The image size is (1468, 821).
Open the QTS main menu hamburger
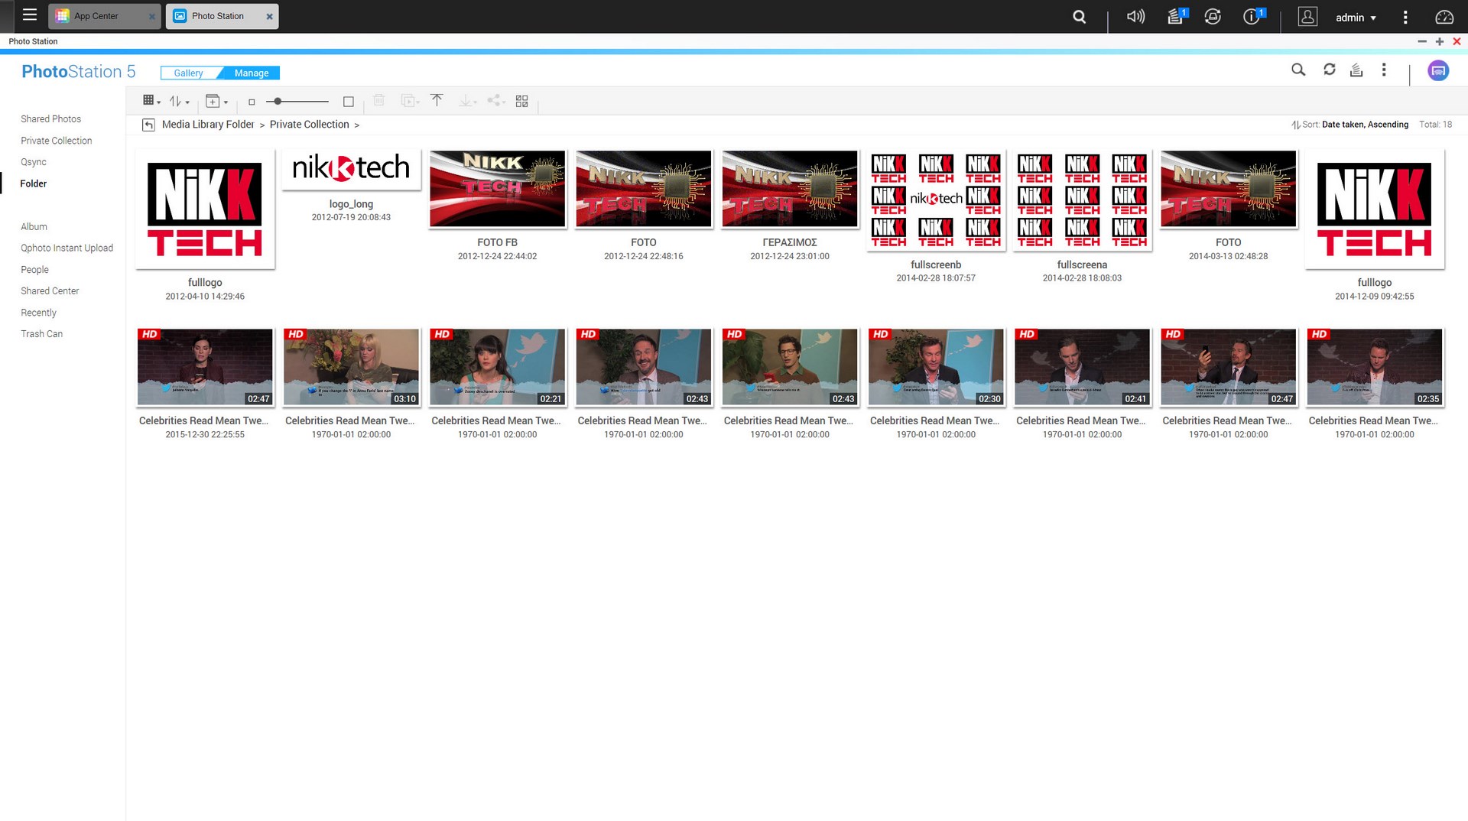(x=30, y=15)
